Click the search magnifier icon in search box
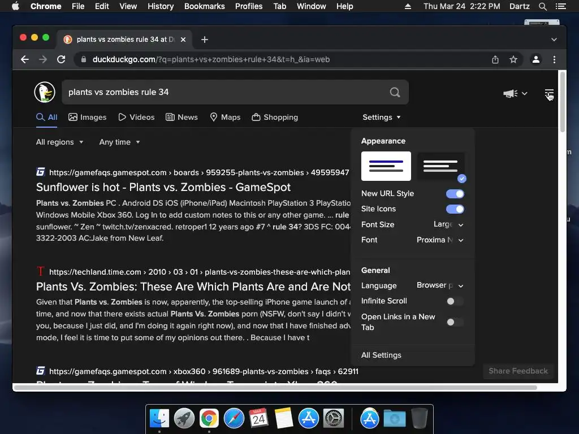Image resolution: width=579 pixels, height=434 pixels. tap(395, 92)
